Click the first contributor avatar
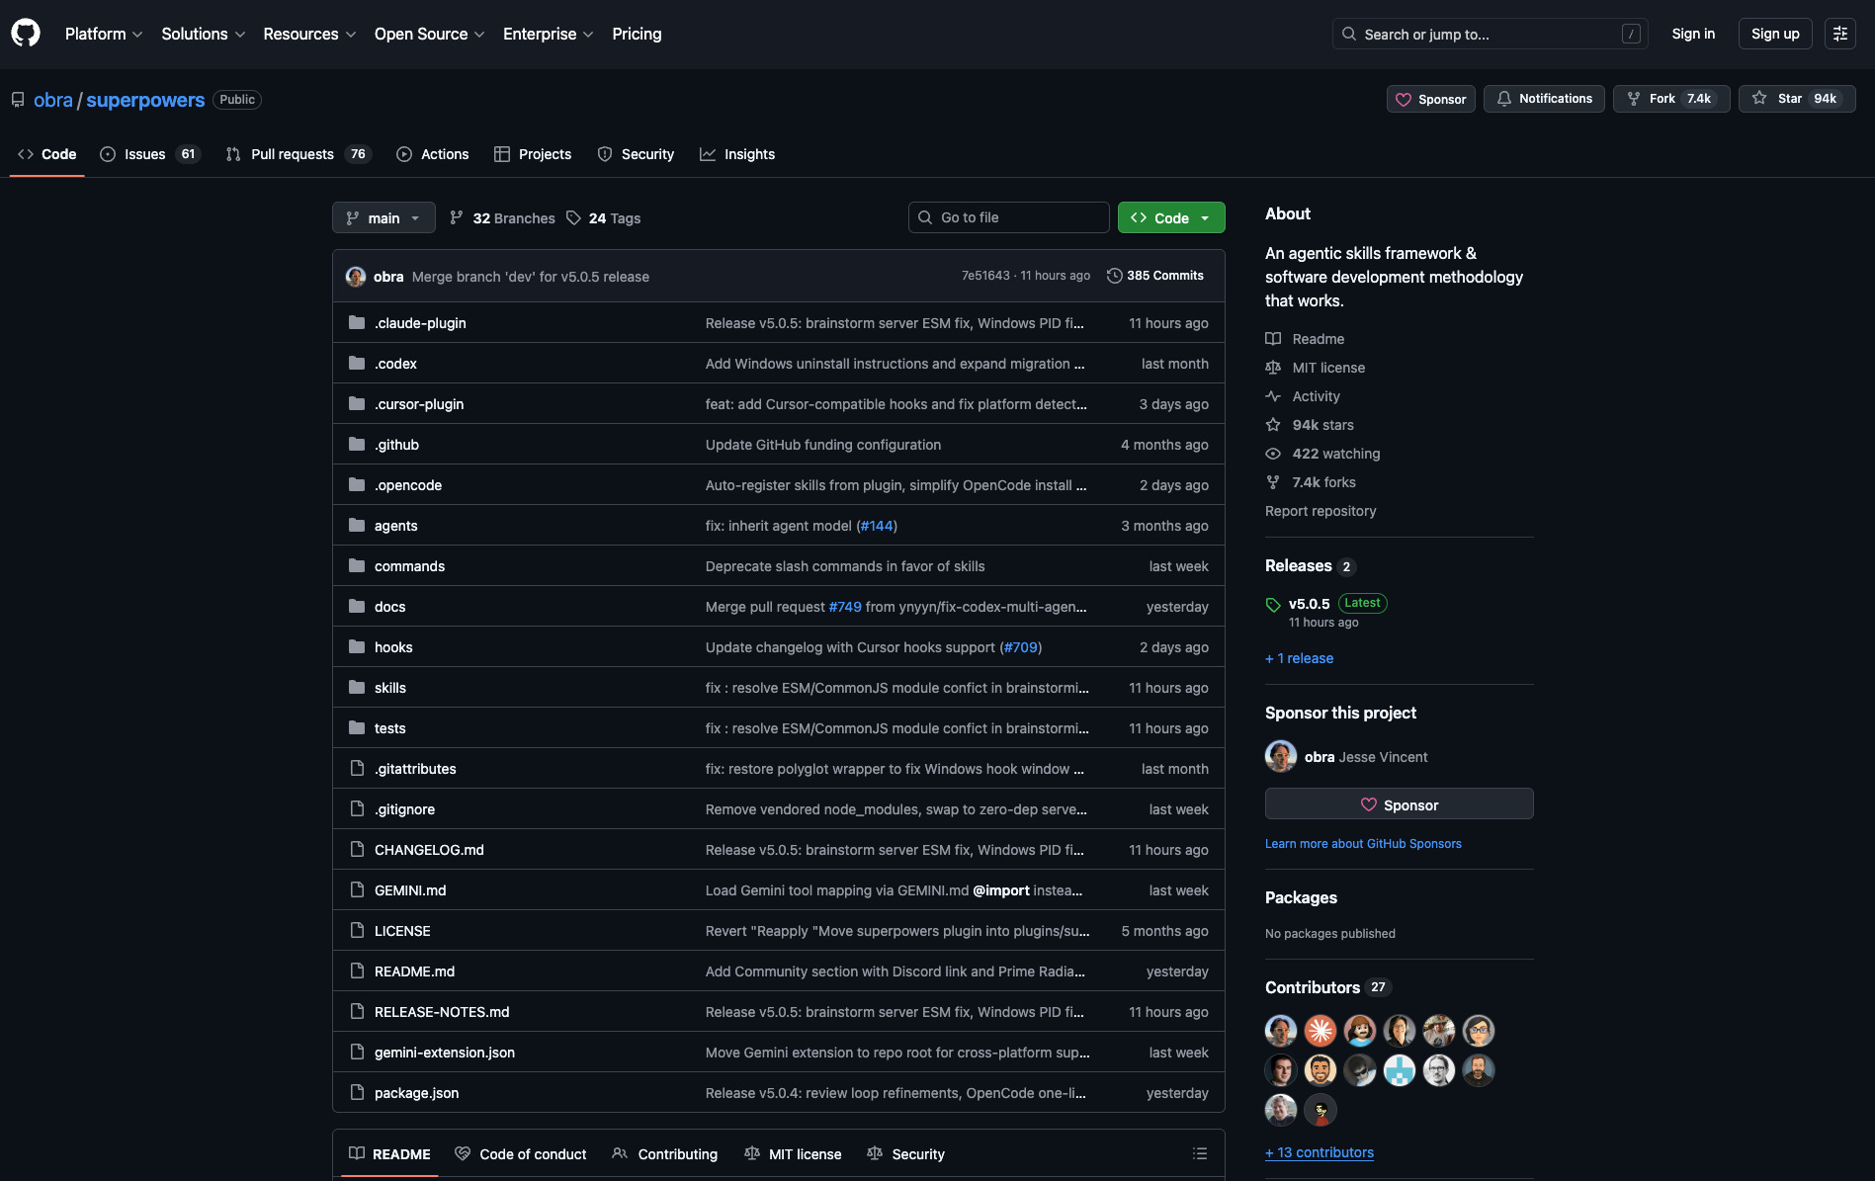This screenshot has width=1875, height=1181. point(1281,1031)
